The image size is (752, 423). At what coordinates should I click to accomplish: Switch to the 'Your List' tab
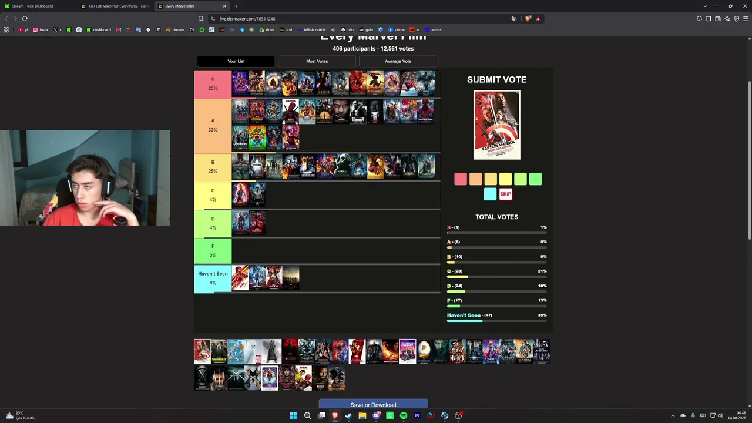(236, 61)
